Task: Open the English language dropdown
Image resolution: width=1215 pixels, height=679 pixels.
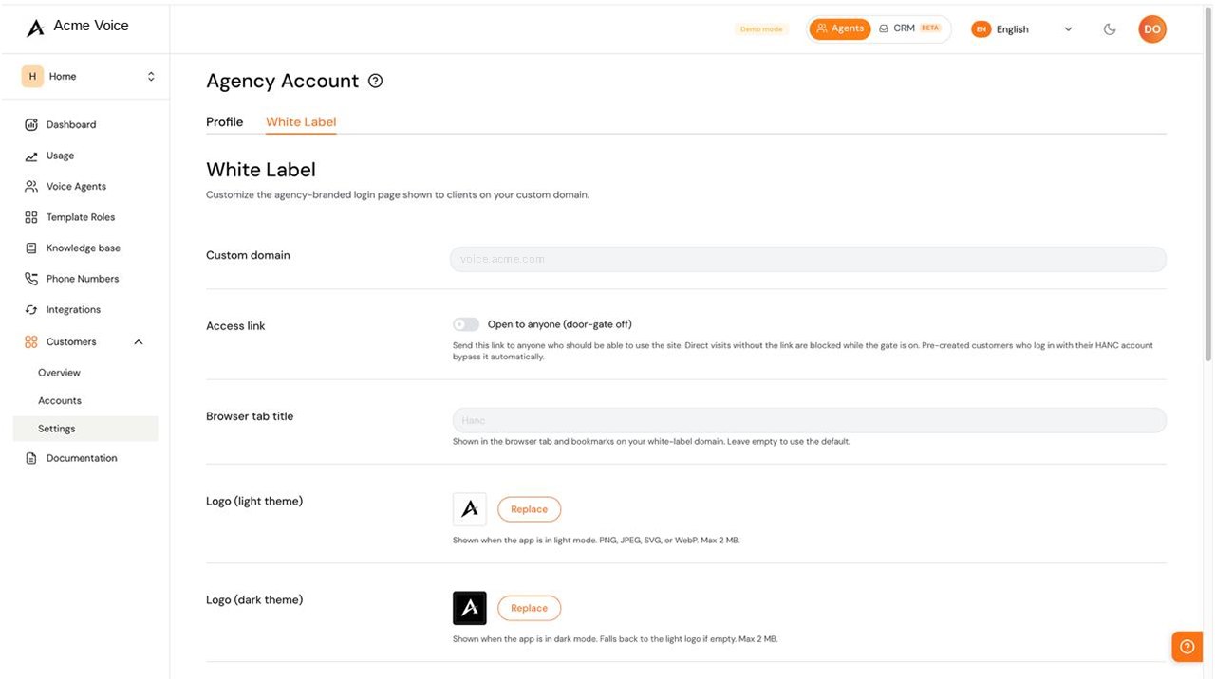Action: (1023, 29)
